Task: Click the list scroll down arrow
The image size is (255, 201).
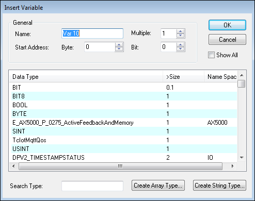Action: 242,157
